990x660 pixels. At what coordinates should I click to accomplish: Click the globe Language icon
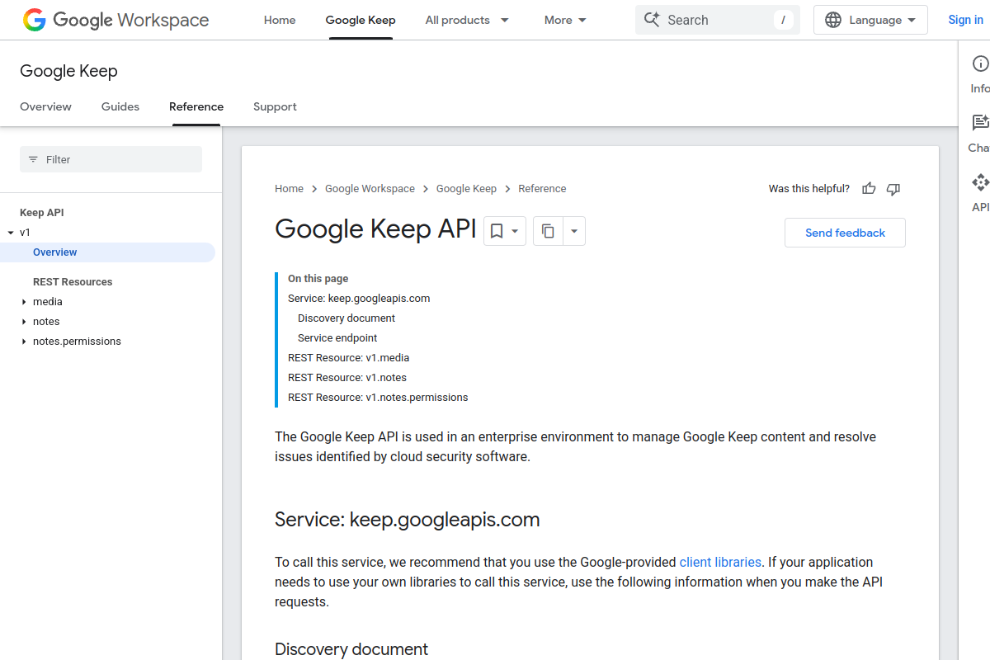[833, 20]
